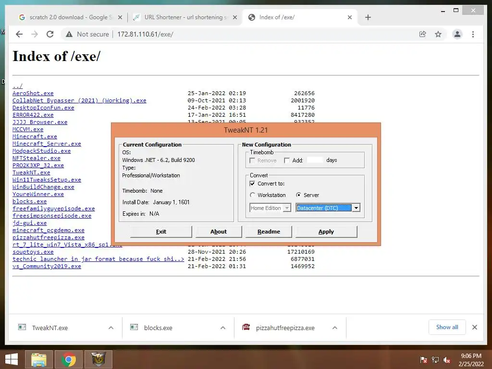Reload the page with the refresh icon
This screenshot has width=492, height=369.
tap(50, 34)
